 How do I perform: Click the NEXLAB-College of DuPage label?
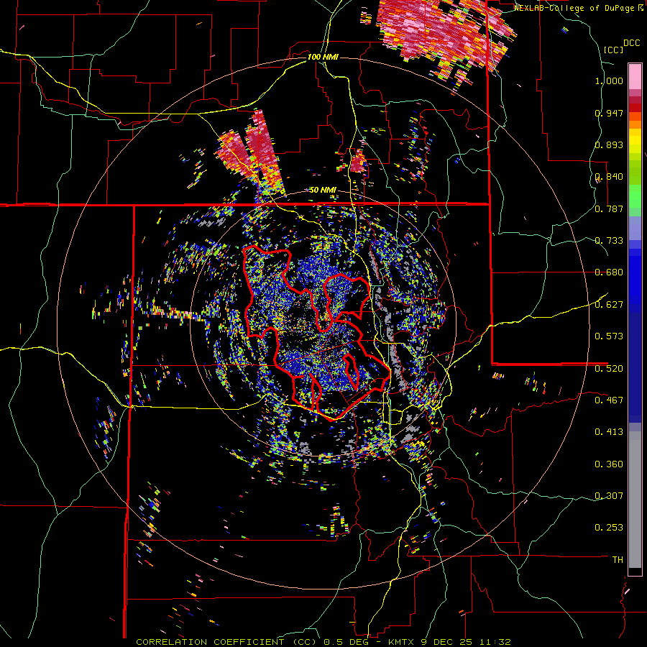(575, 8)
